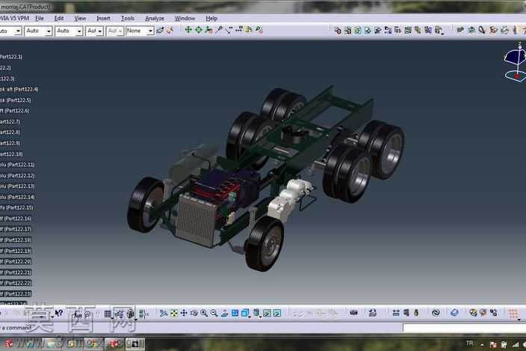The image size is (526, 351).
Task: Toggle Hide/Show for selection
Action: click(x=267, y=314)
